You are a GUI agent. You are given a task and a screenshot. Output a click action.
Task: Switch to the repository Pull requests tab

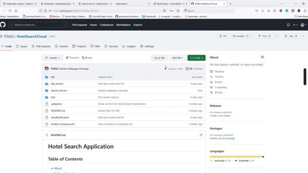pyautogui.click(x=41, y=46)
